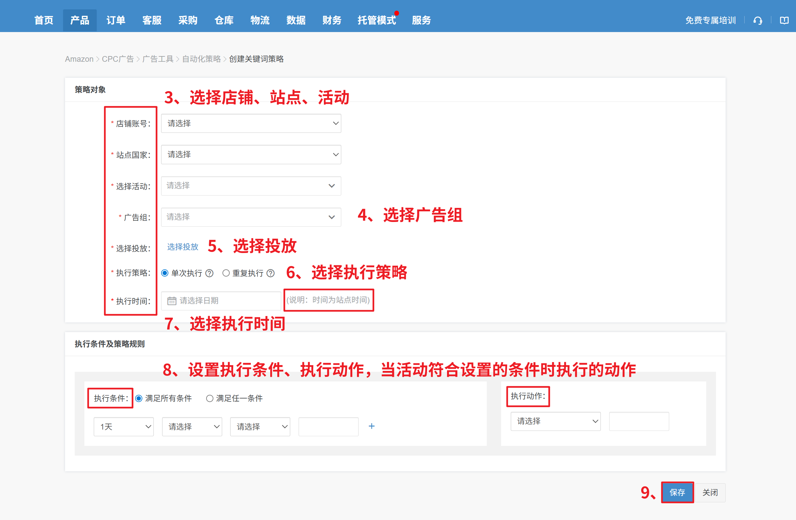Open the 1天 time range dropdown
The image size is (796, 520).
123,427
